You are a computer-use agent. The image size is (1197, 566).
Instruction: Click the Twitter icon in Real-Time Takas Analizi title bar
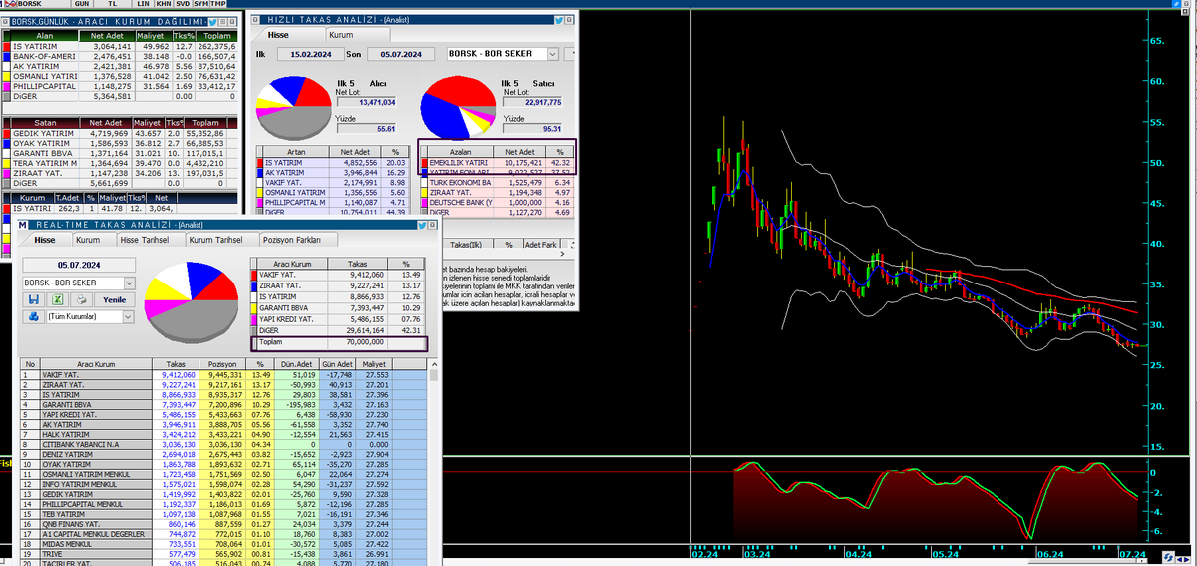pos(423,225)
